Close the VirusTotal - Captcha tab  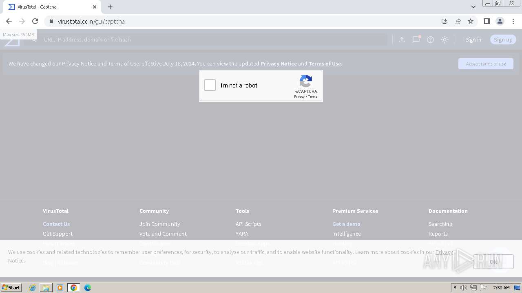[x=95, y=7]
